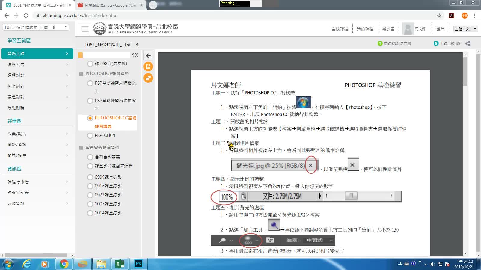Screen dimensions: 481x270
Task: Select PSP基礎練習來源檔案 2 radio
Action: coord(90,100)
